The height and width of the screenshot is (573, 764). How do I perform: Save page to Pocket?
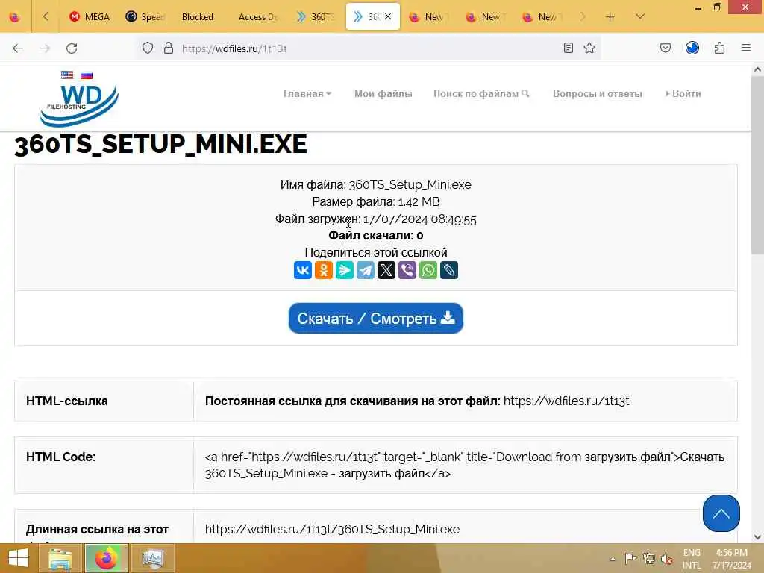point(665,48)
